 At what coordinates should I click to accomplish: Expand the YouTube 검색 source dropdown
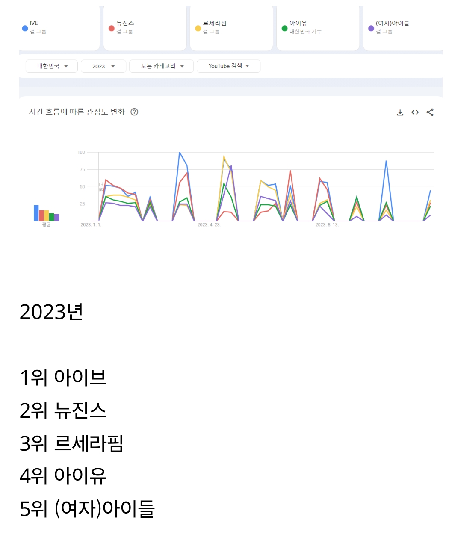click(228, 66)
